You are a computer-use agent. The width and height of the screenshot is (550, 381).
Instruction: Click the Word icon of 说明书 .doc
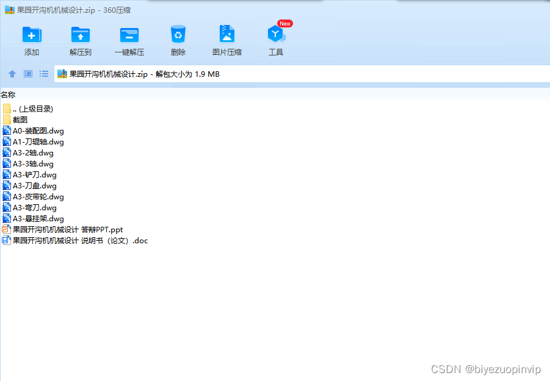pos(6,240)
